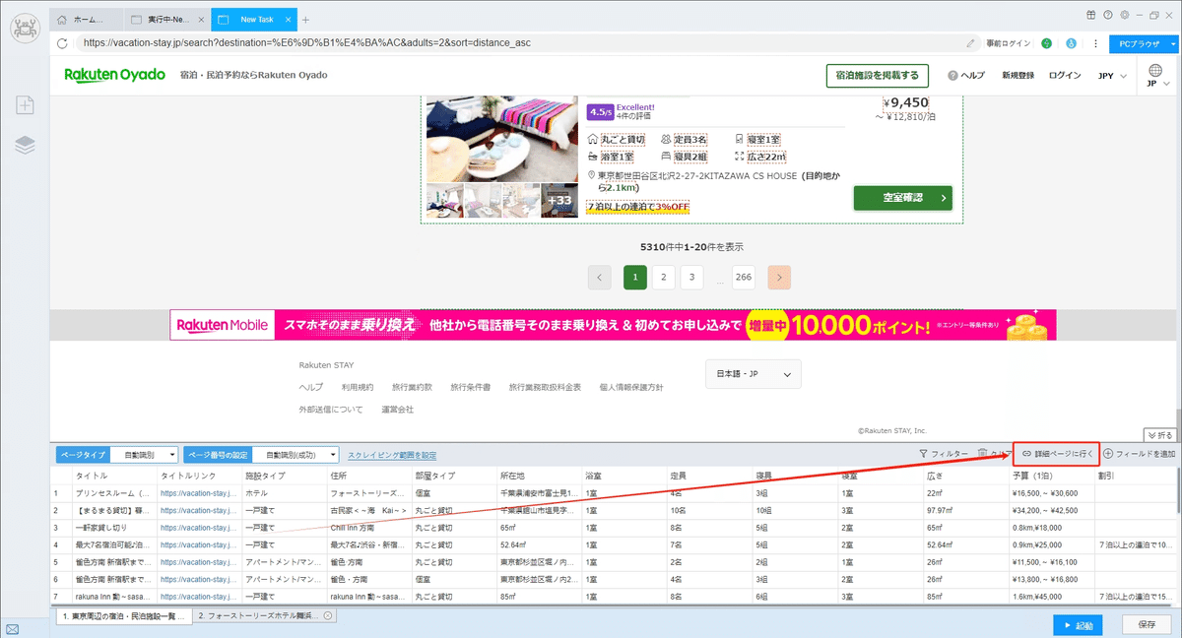Click the 個人情報保護方針 footer link
Viewport: 1182px width, 638px height.
point(630,388)
